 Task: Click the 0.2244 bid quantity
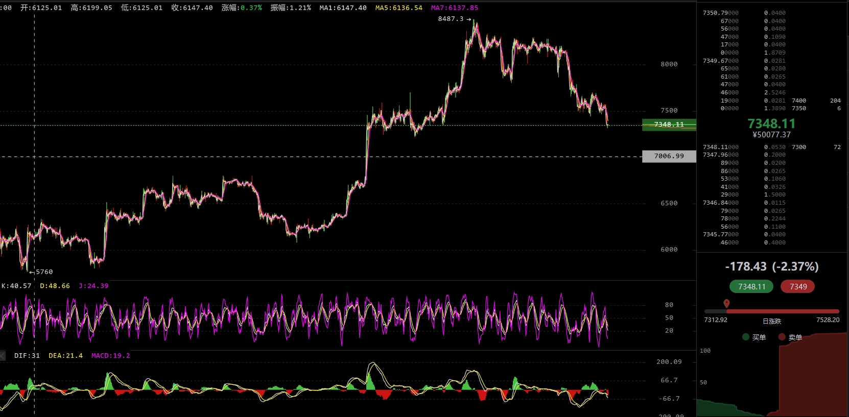coord(775,218)
